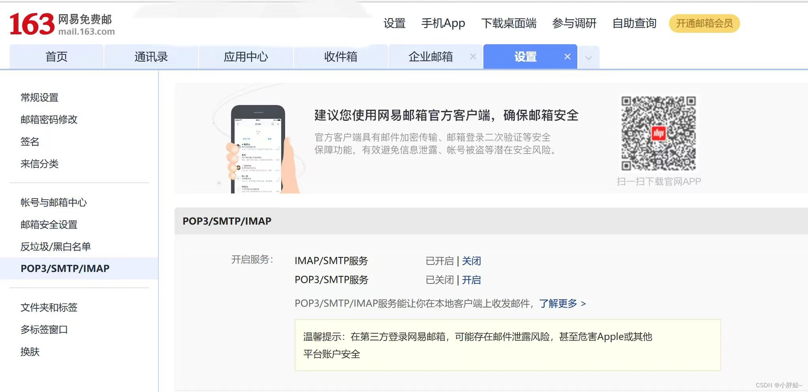This screenshot has width=808, height=392.
Task: Go to 邮箱安全设置
Action: 49,225
